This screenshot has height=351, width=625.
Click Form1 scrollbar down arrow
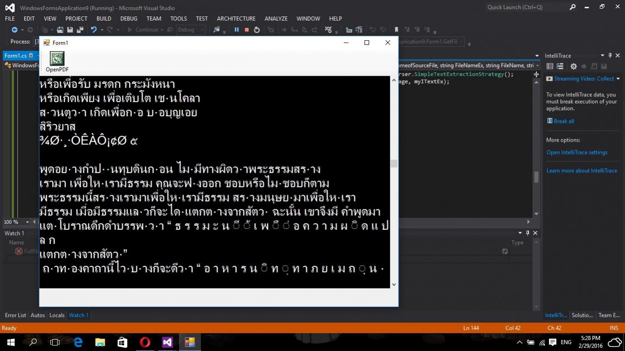[393, 284]
